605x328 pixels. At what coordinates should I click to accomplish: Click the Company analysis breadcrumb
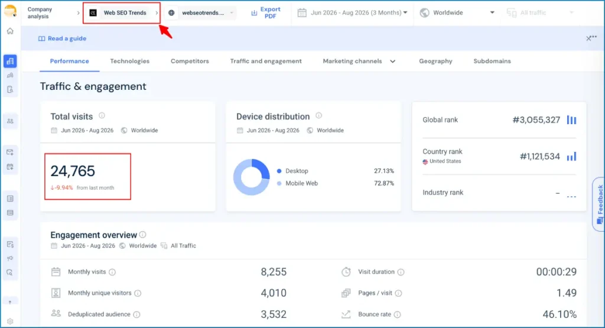point(40,13)
